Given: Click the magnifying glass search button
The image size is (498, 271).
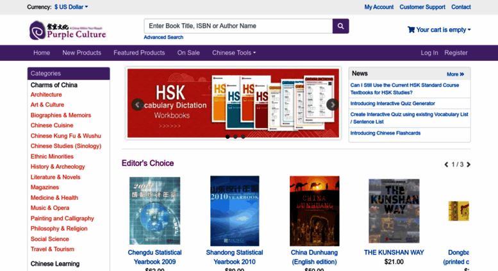Looking at the screenshot, I should (x=340, y=26).
